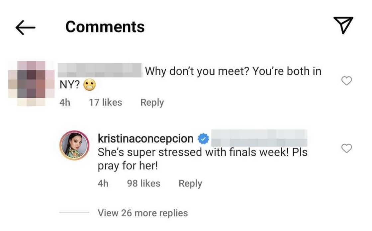The height and width of the screenshot is (231, 372).
Task: Click the 4h timestamp under first comment
Action: pyautogui.click(x=65, y=102)
